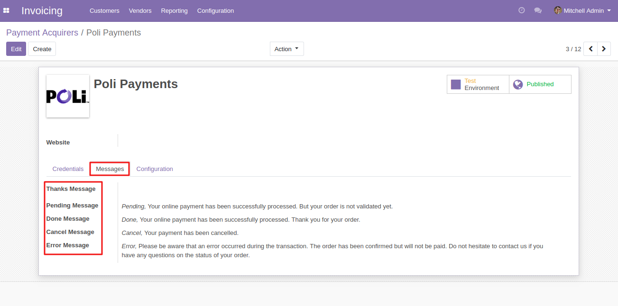This screenshot has height=306, width=618.
Task: Open the Customers menu
Action: 104,10
